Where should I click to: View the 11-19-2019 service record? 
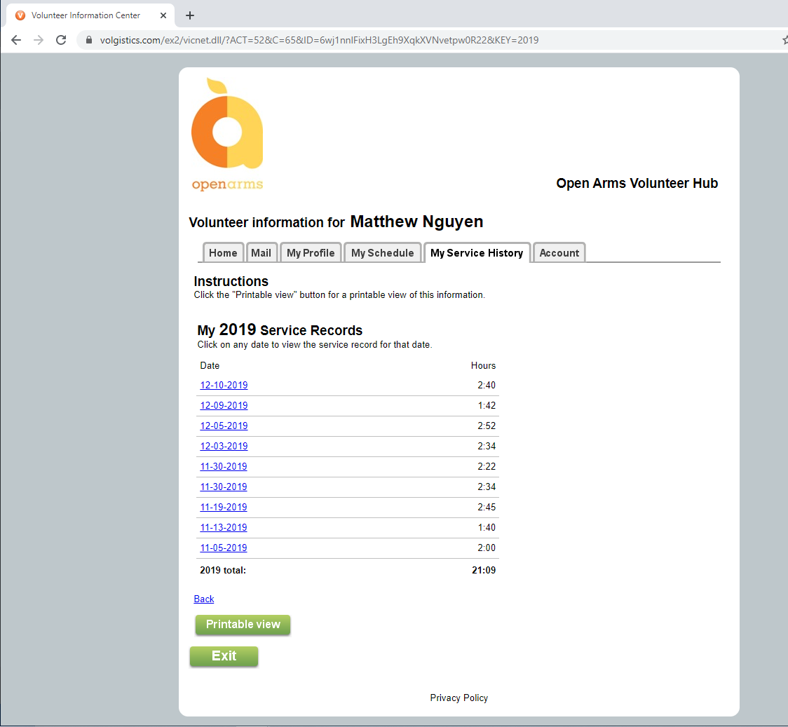coord(224,508)
